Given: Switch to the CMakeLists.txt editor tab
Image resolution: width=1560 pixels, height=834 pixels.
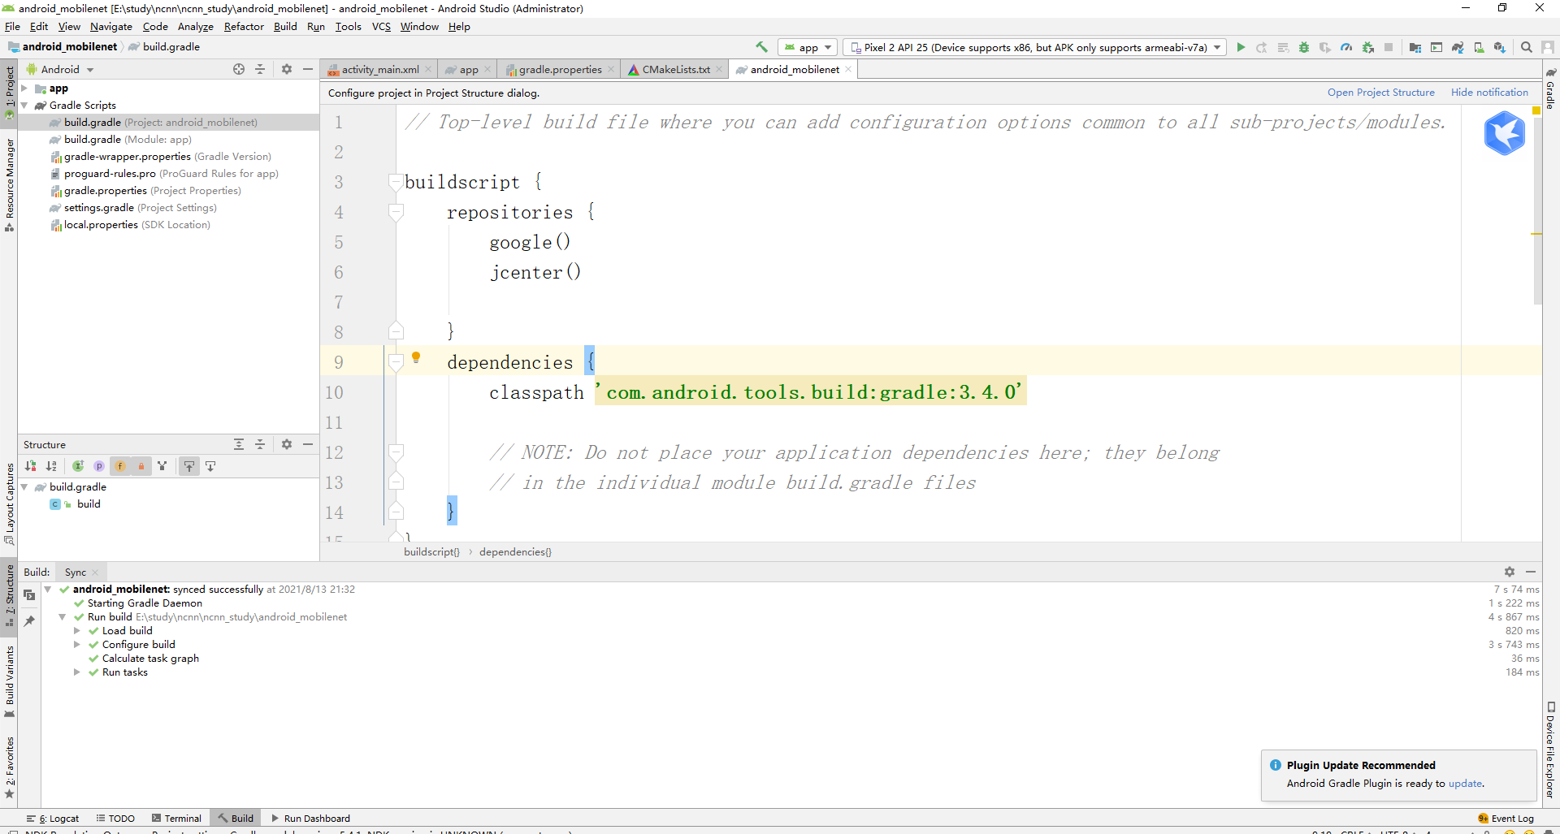Looking at the screenshot, I should point(674,69).
